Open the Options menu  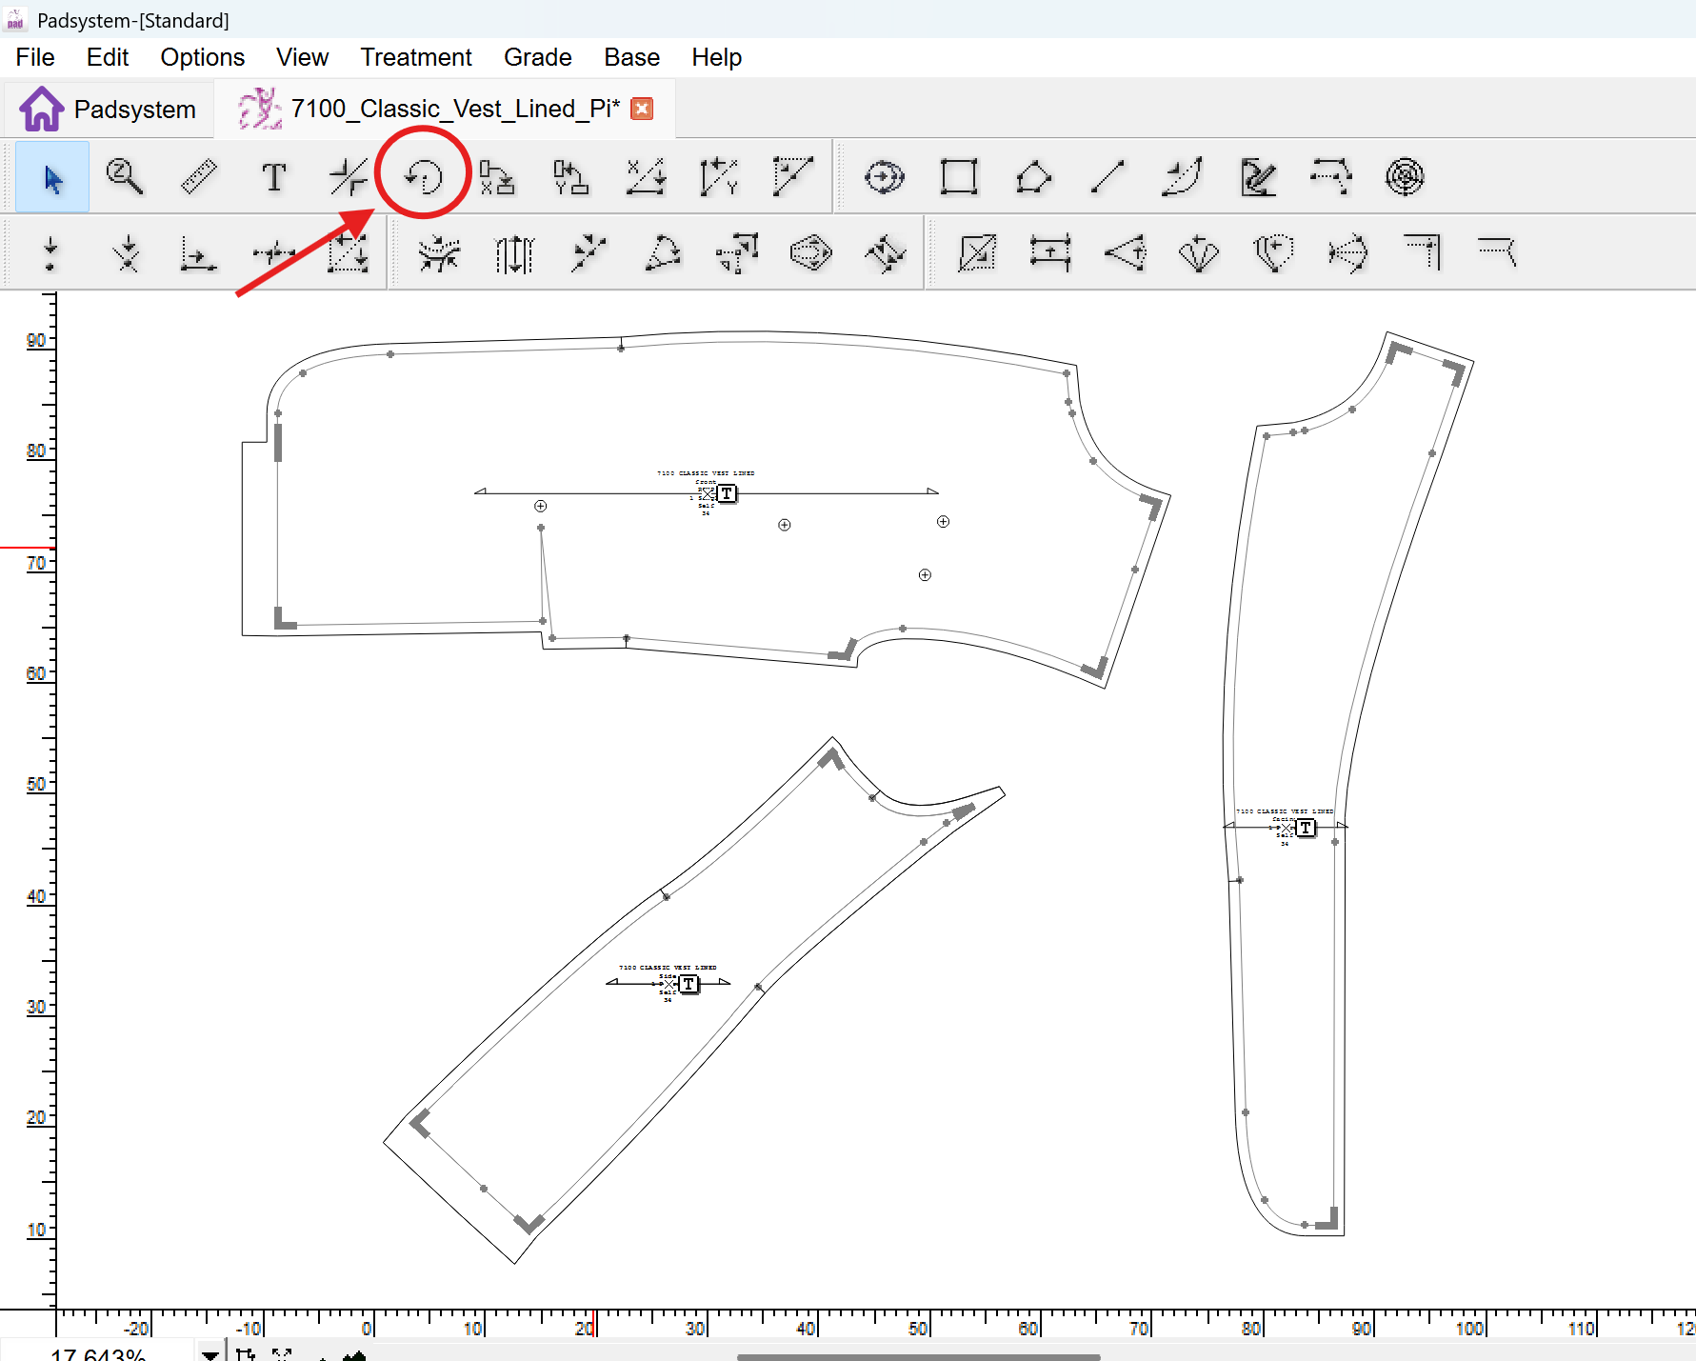tap(202, 57)
